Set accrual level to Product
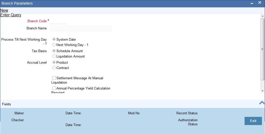This screenshot has height=134, width=265. (x=54, y=62)
